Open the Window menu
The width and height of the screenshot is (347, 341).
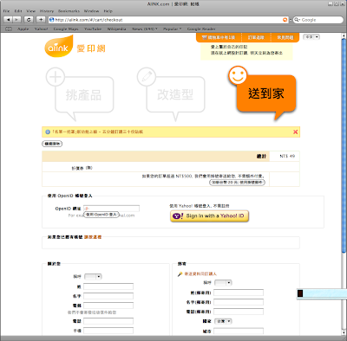[x=92, y=11]
